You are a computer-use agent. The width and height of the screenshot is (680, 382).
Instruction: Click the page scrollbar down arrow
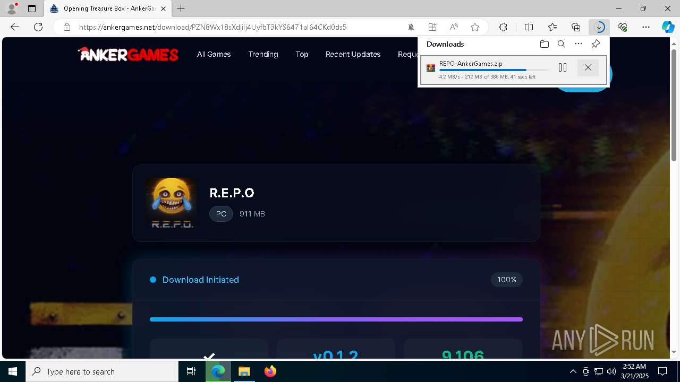coord(675,352)
